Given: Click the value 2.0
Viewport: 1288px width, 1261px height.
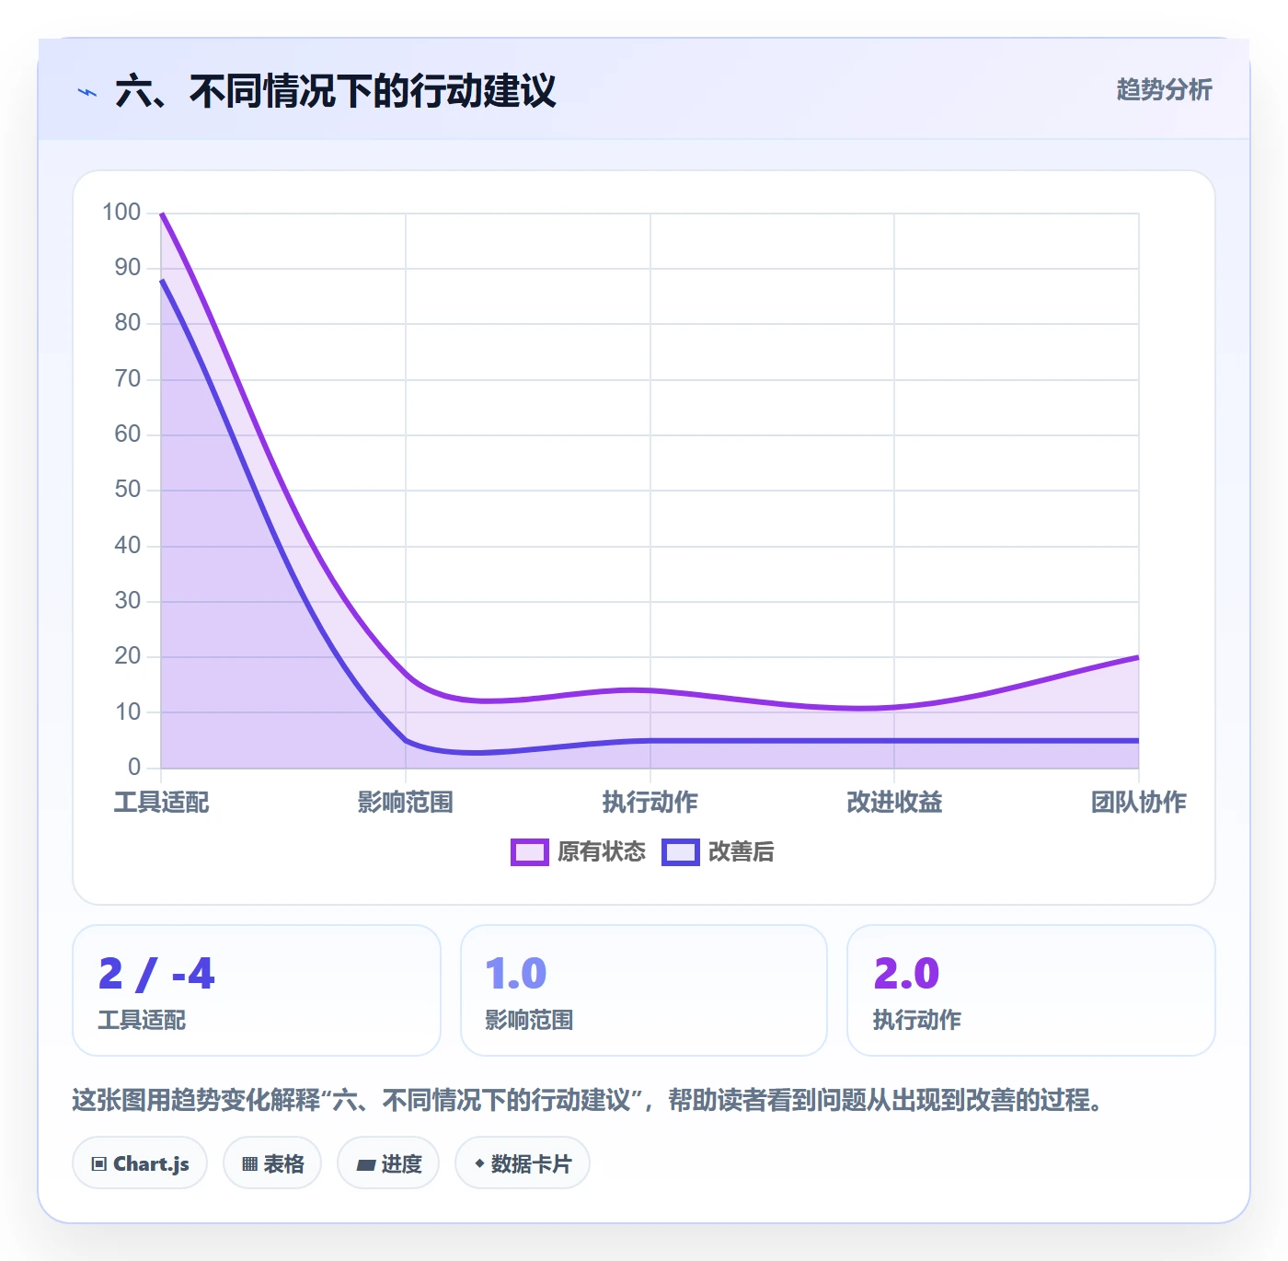Looking at the screenshot, I should pos(906,974).
